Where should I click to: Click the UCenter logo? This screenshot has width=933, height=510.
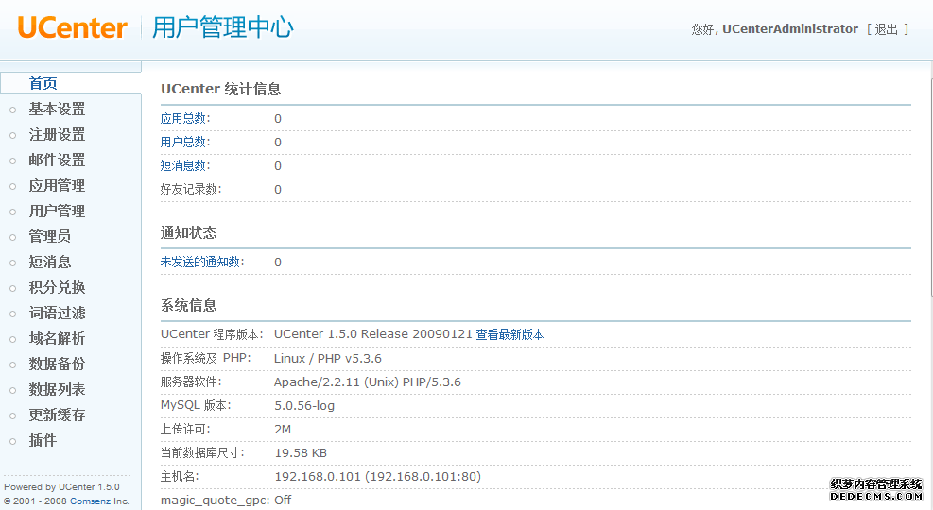pos(72,28)
